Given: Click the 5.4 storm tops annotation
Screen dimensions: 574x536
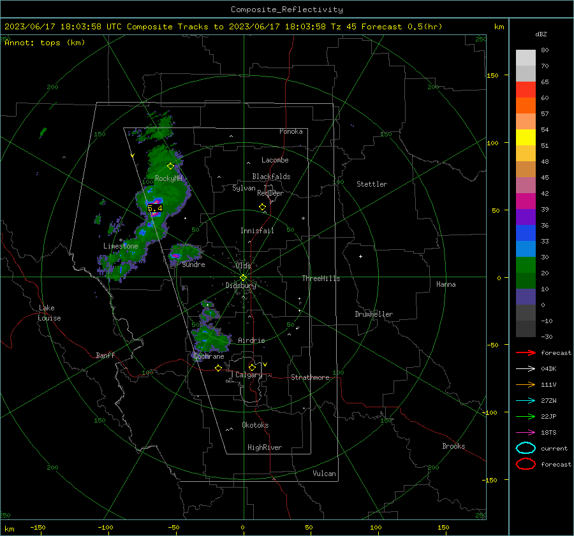Looking at the screenshot, I should click(155, 208).
